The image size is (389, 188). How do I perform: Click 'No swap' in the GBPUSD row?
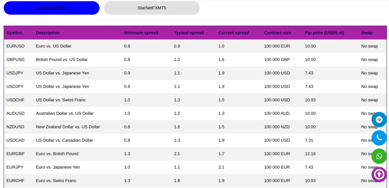point(370,60)
